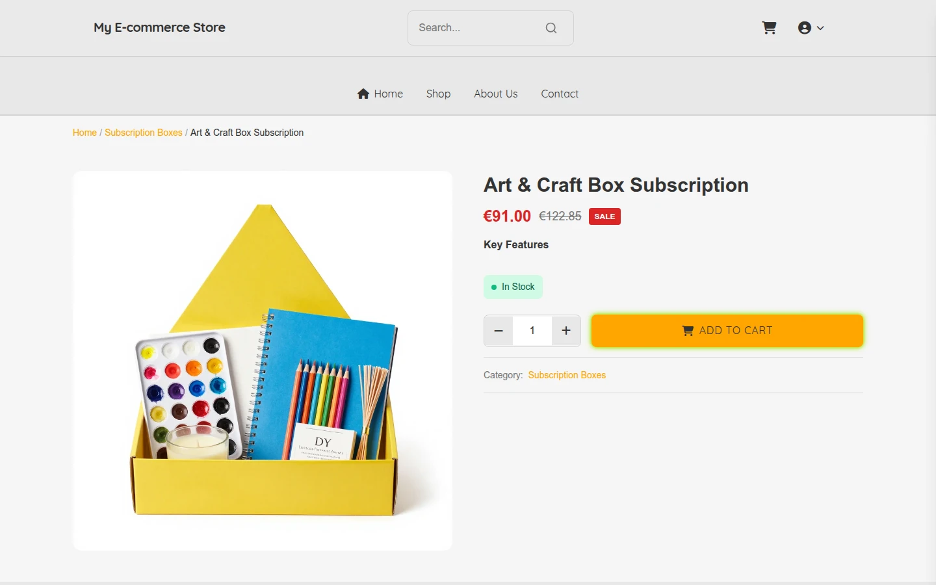Open the Contact menu item
The height and width of the screenshot is (585, 936).
coord(560,94)
